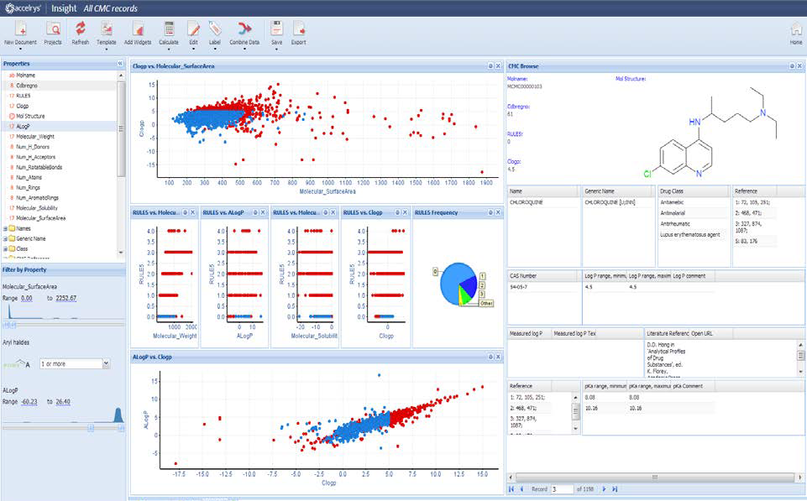This screenshot has width=807, height=501.
Task: Open Calculate dropdown arrow
Action: click(169, 49)
